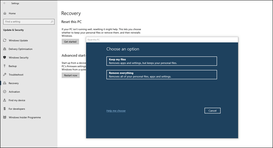
Task: Click the Recovery icon in sidebar
Action: 5,83
